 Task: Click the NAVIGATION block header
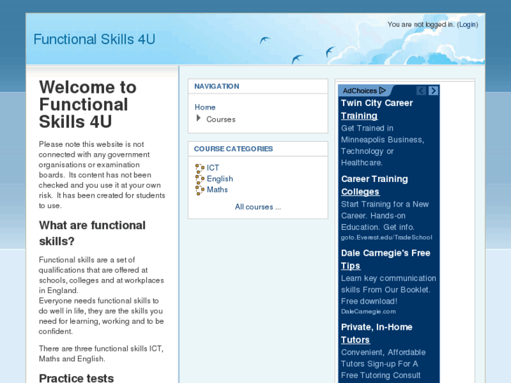click(216, 86)
